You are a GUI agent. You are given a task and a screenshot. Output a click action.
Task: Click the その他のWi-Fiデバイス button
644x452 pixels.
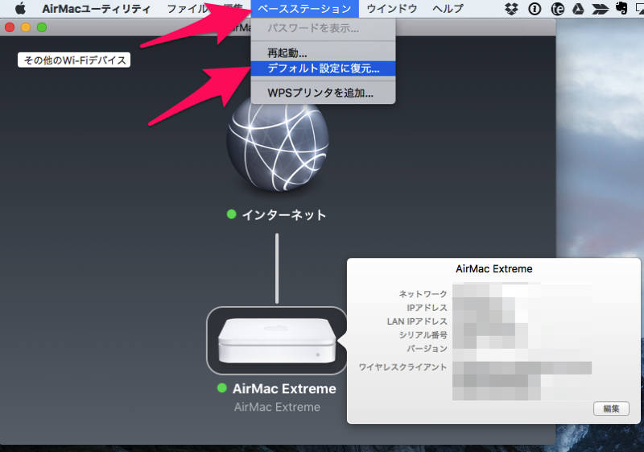[x=74, y=60]
